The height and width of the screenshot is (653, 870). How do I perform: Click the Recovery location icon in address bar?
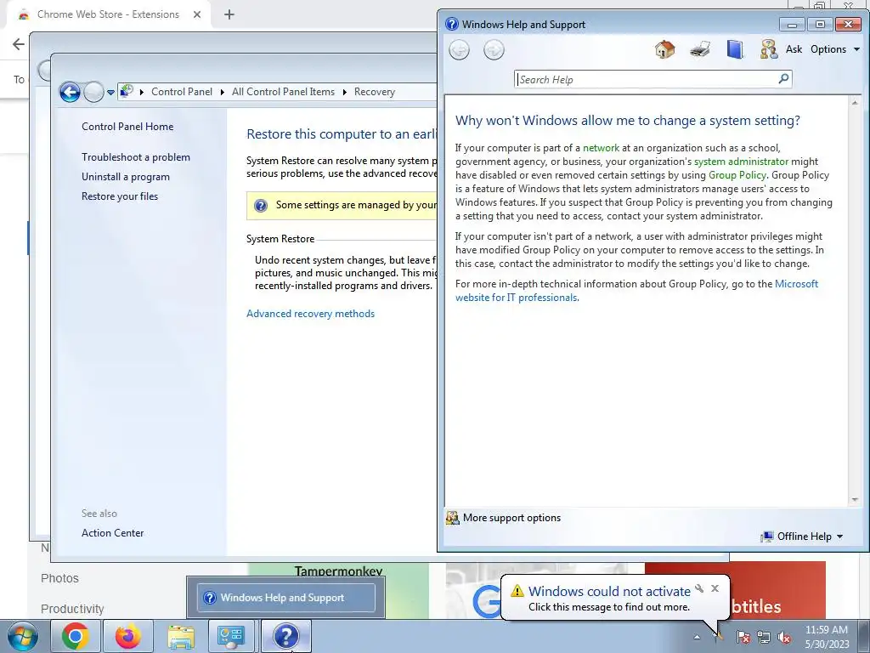tap(127, 91)
